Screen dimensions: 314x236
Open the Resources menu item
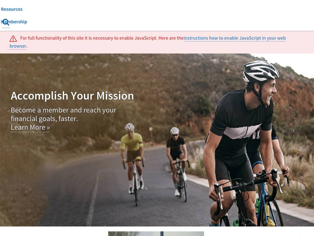tap(12, 9)
